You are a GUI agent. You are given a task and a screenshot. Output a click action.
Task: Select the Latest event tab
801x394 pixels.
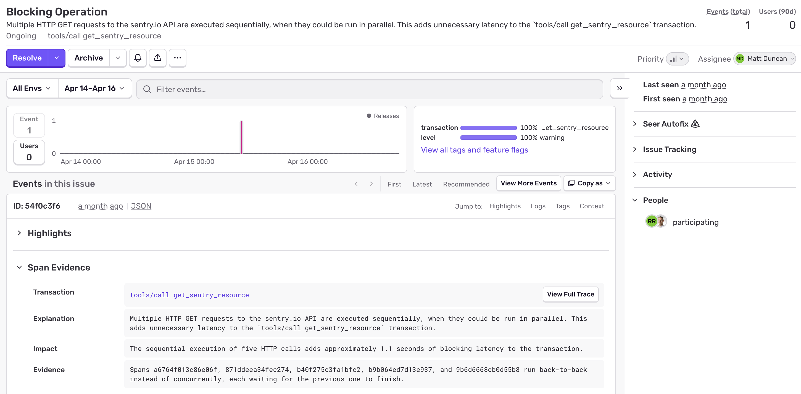tap(422, 184)
